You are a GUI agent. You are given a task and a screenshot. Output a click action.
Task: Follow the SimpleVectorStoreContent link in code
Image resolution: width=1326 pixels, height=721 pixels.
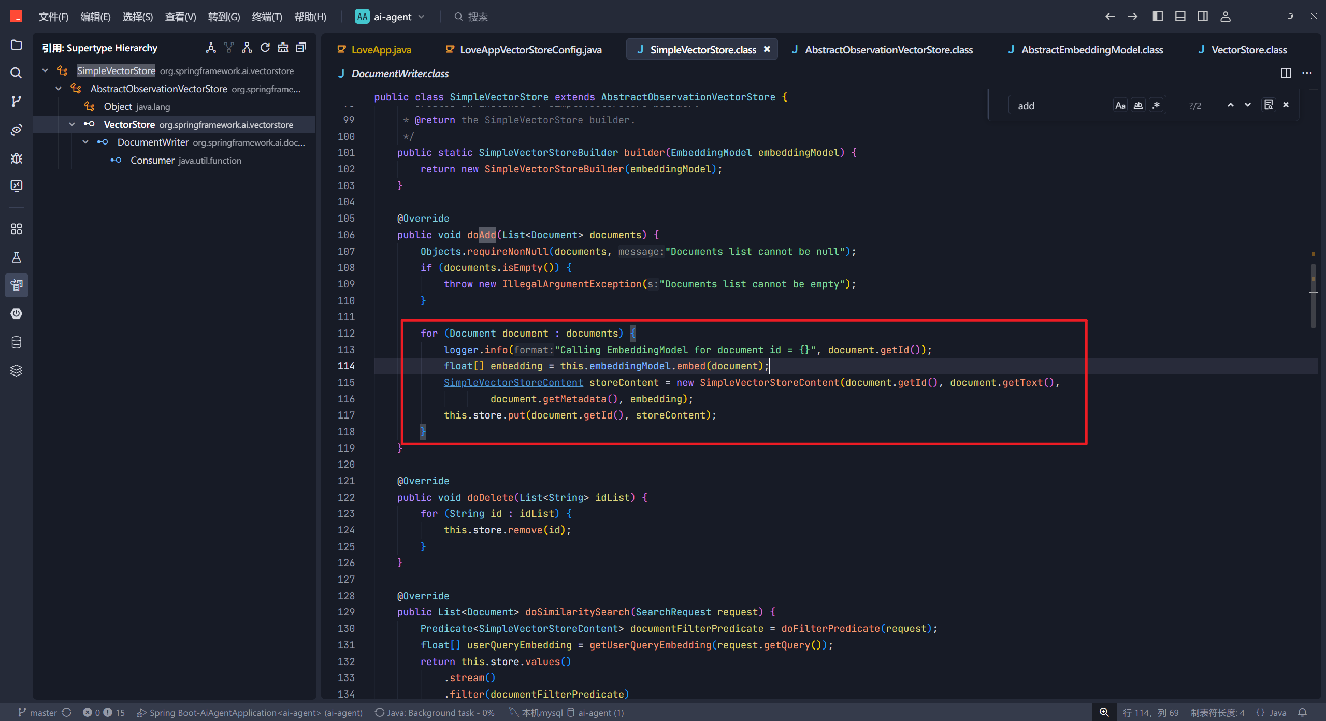pyautogui.click(x=513, y=382)
